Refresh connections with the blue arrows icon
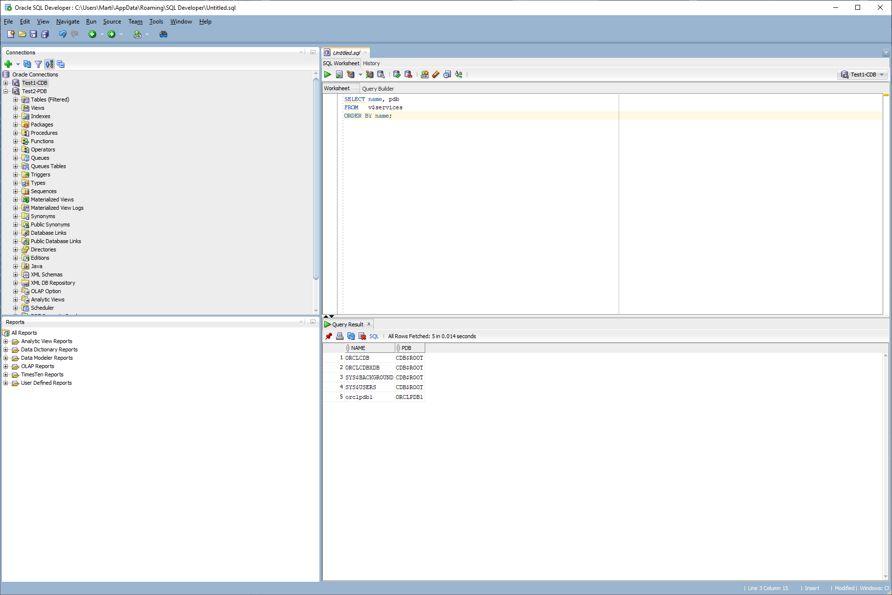892x595 pixels. (27, 64)
